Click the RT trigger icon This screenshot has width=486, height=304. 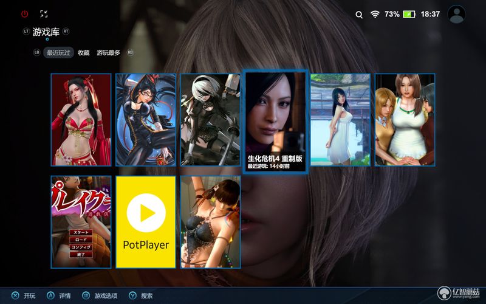[x=66, y=32]
